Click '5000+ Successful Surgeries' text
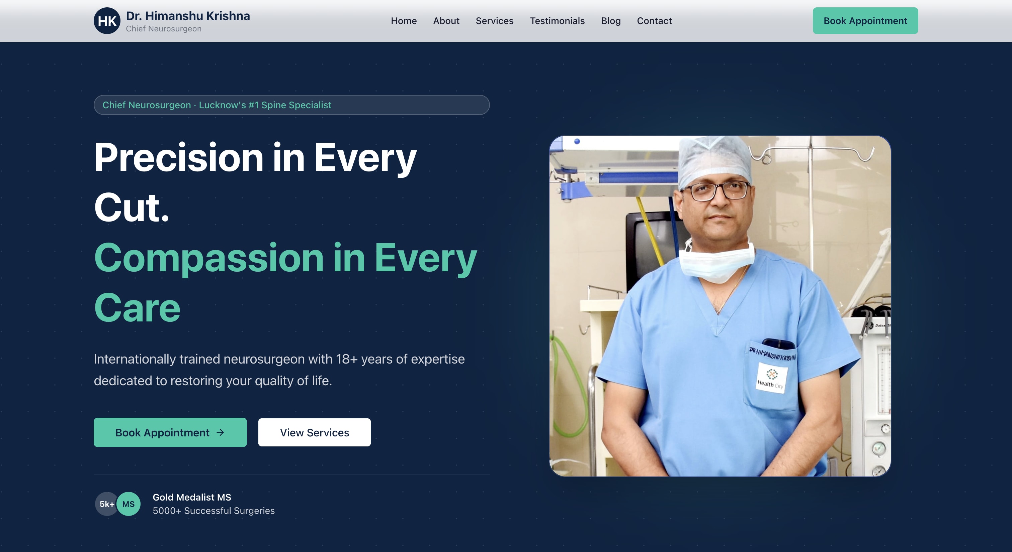The image size is (1012, 552). coord(214,511)
